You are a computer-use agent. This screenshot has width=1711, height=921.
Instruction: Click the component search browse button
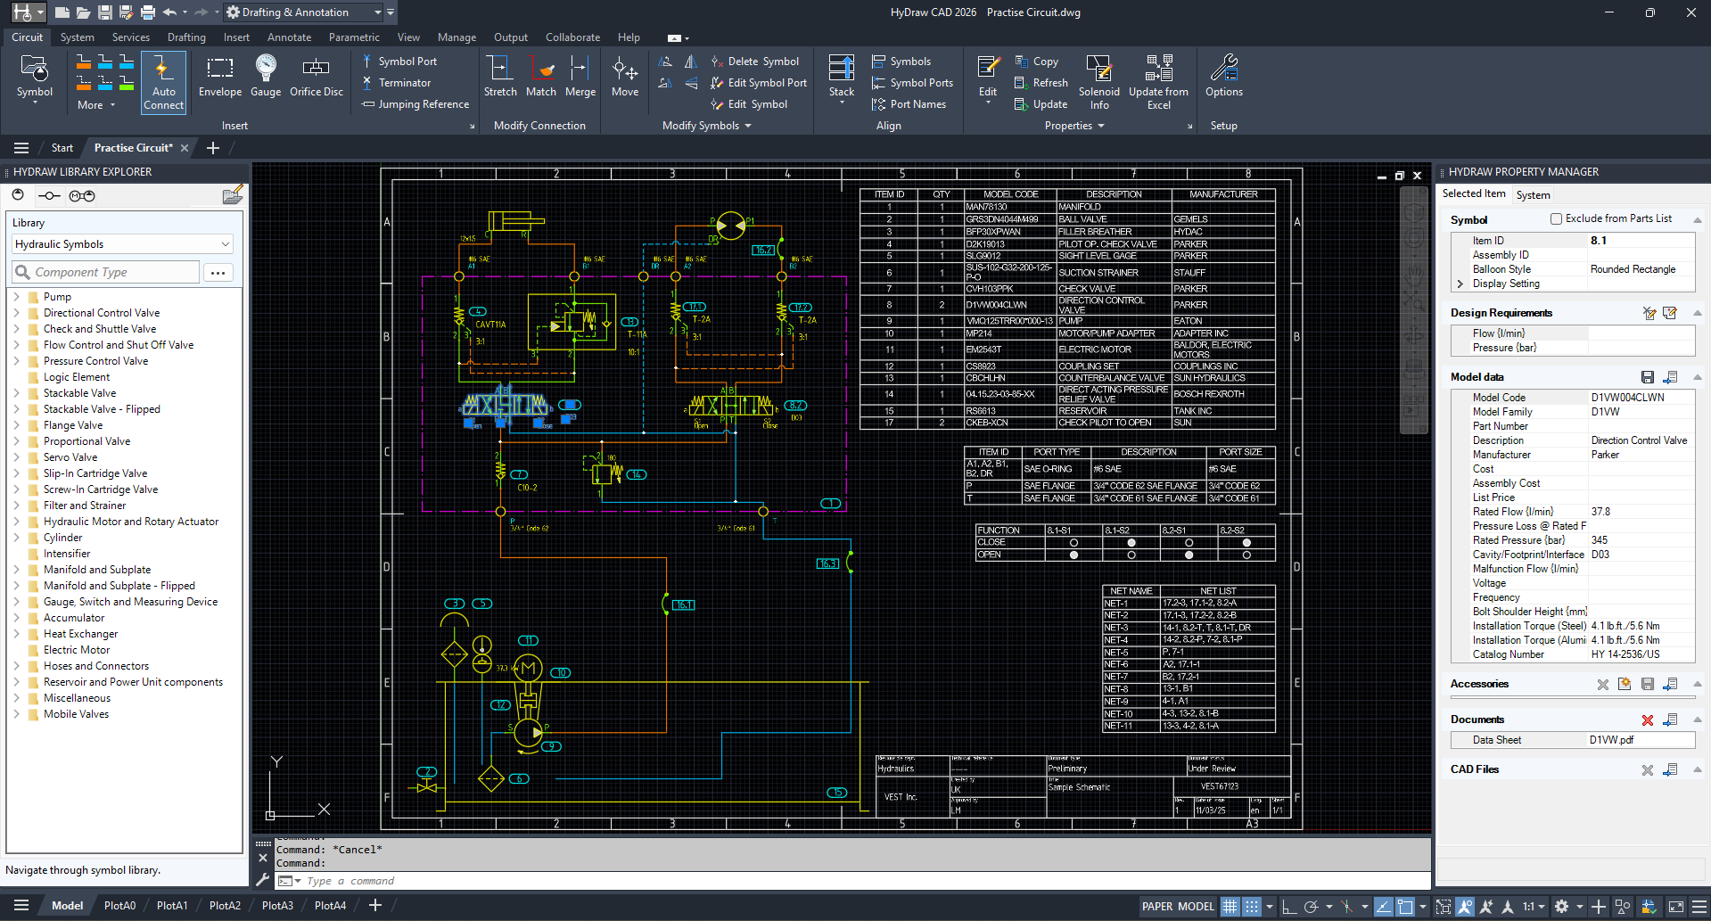(218, 272)
